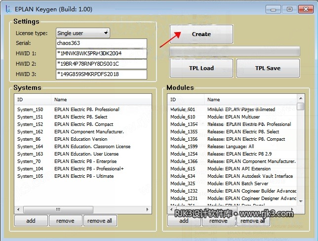
Task: Maximize the EPLAN Keygen window
Action: [289, 9]
